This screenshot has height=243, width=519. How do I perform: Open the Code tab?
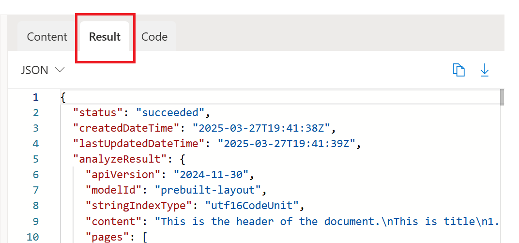(154, 37)
